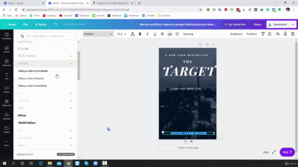This screenshot has width=298, height=167.
Task: Select the ADA Hybrid pro font
Action: 45,56
